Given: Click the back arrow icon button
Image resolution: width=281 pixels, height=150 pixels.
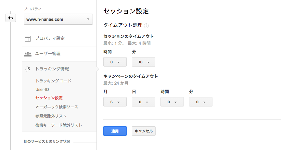Looking at the screenshot, I should (x=11, y=18).
